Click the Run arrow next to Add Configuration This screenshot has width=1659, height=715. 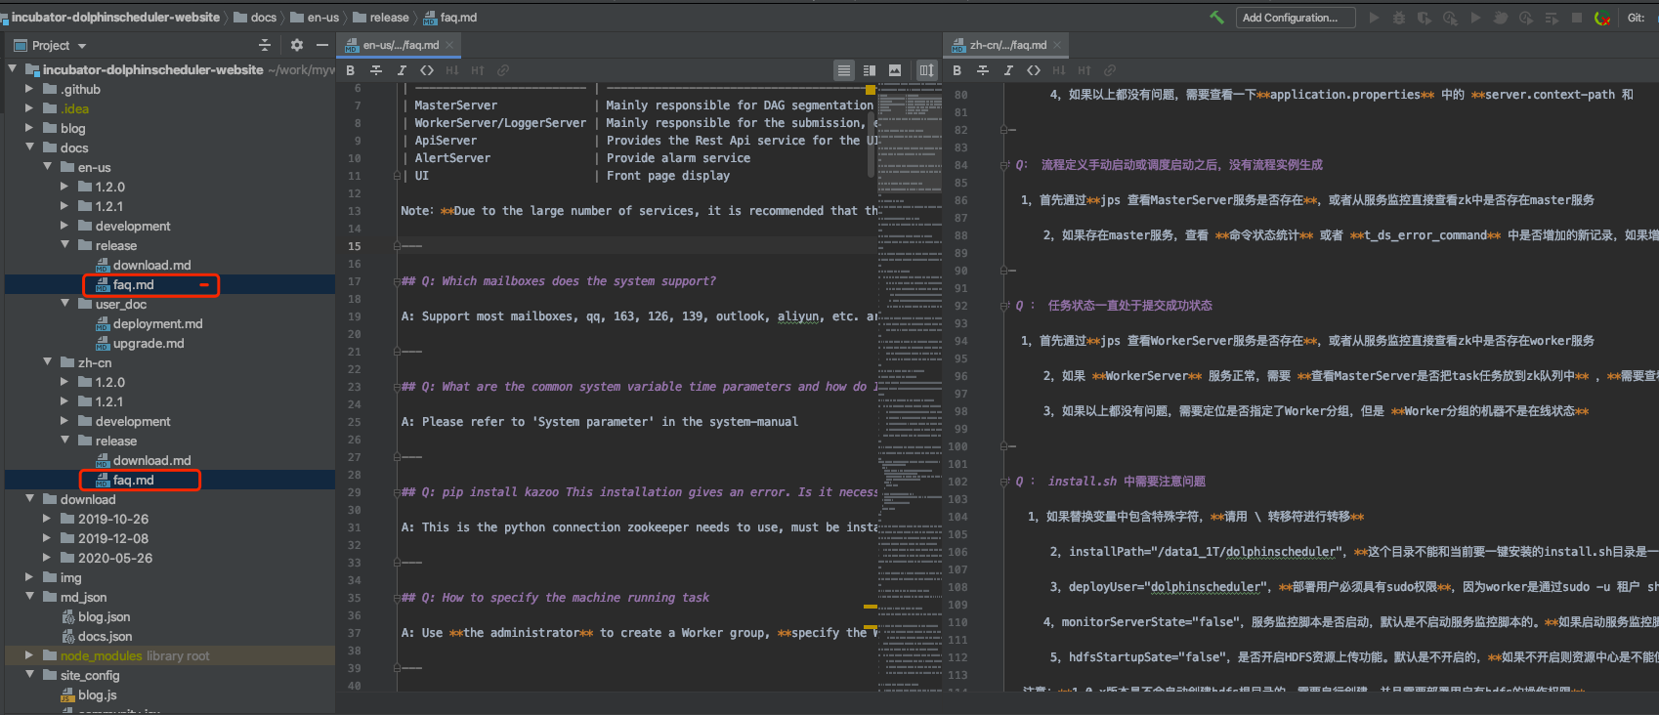1375,18
